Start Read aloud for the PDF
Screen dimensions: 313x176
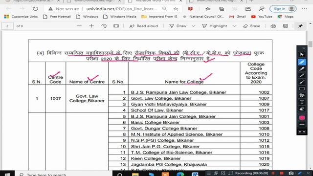tap(143, 26)
